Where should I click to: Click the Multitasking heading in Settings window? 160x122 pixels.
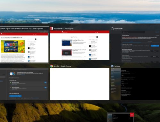tap(124, 70)
